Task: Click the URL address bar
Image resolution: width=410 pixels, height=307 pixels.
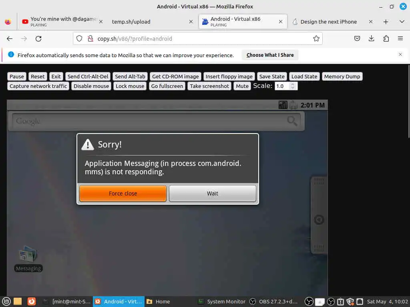Action: [x=198, y=39]
